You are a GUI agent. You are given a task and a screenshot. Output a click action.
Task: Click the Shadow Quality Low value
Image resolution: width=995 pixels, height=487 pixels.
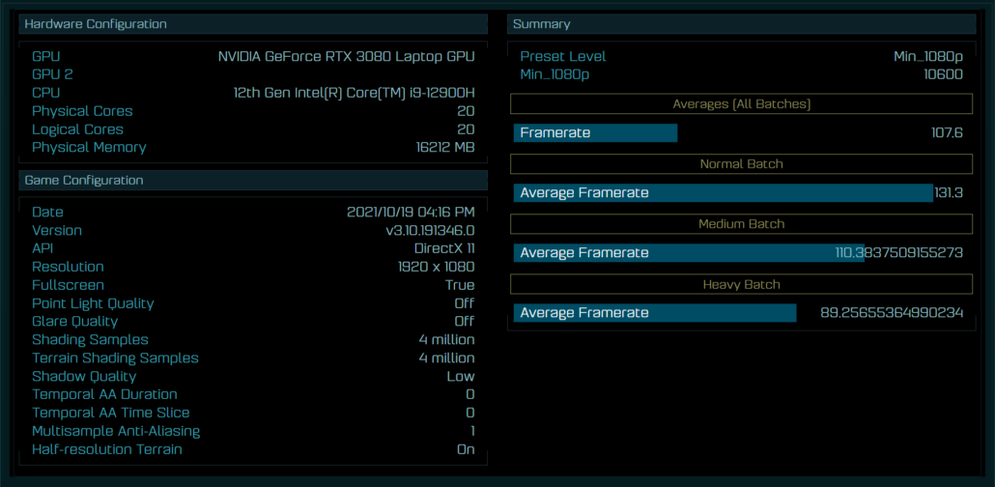coord(460,377)
